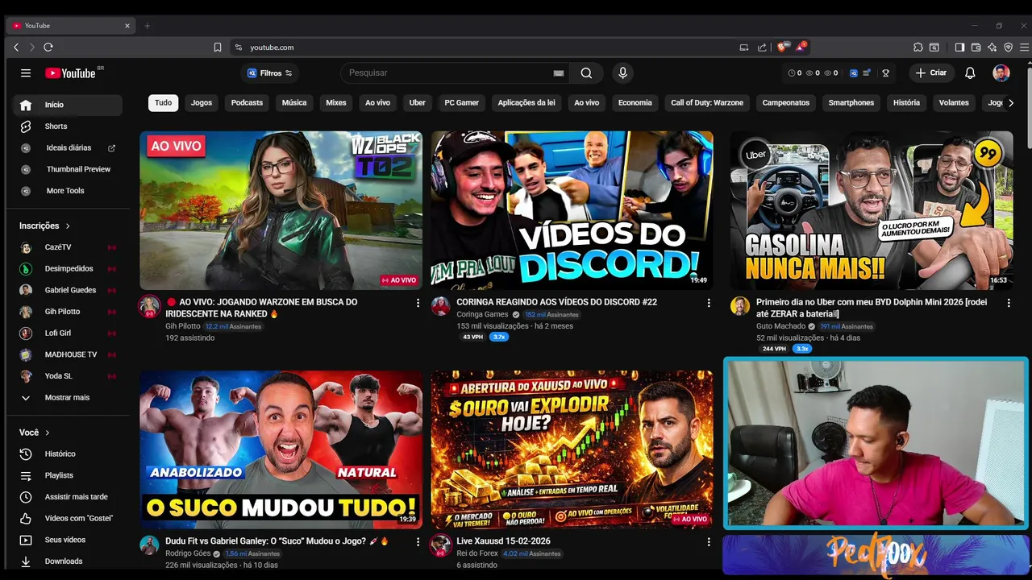Open the Lofi Girl subscription
The image size is (1032, 580).
pos(68,333)
